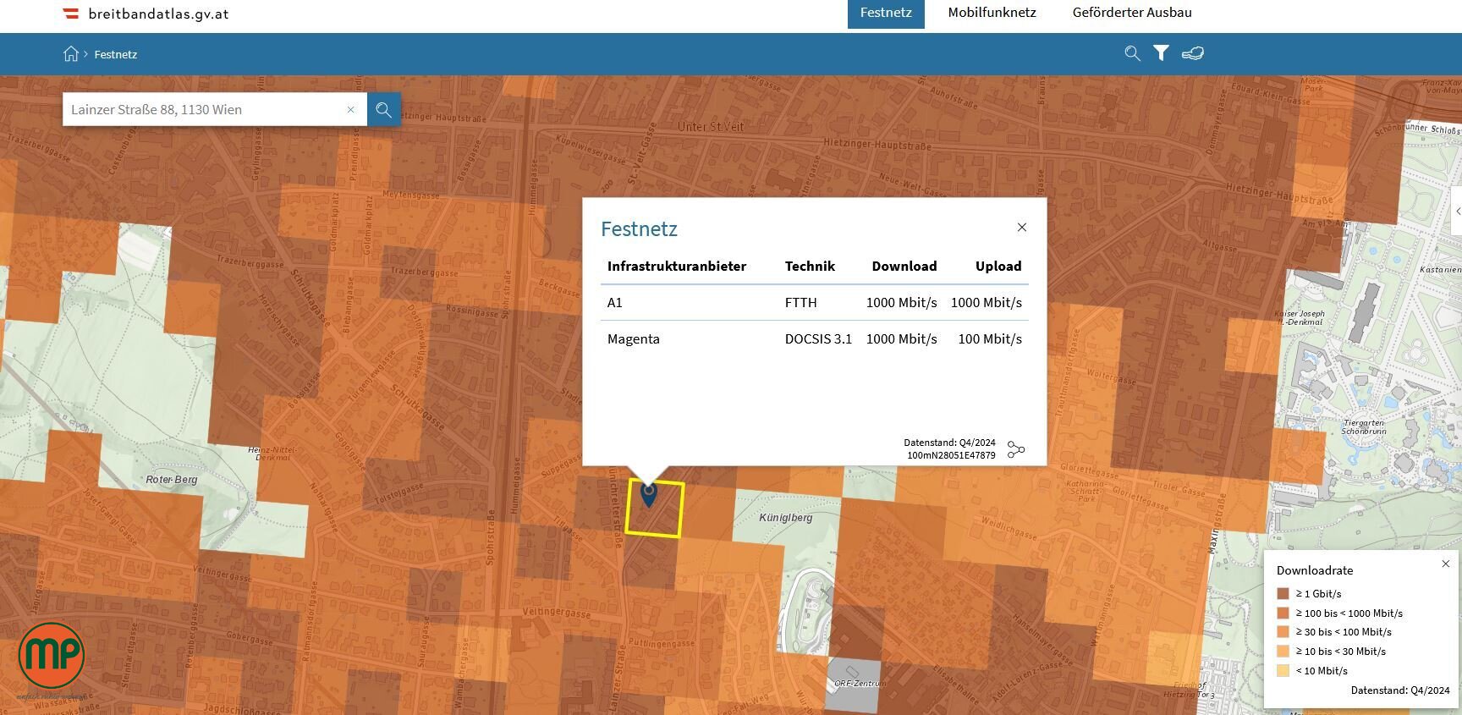The height and width of the screenshot is (715, 1462).
Task: Switch to Mobilfunknetz tab
Action: (992, 13)
